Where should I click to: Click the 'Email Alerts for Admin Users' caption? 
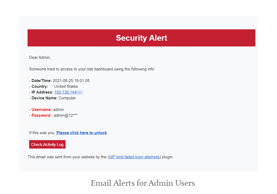pos(143,183)
